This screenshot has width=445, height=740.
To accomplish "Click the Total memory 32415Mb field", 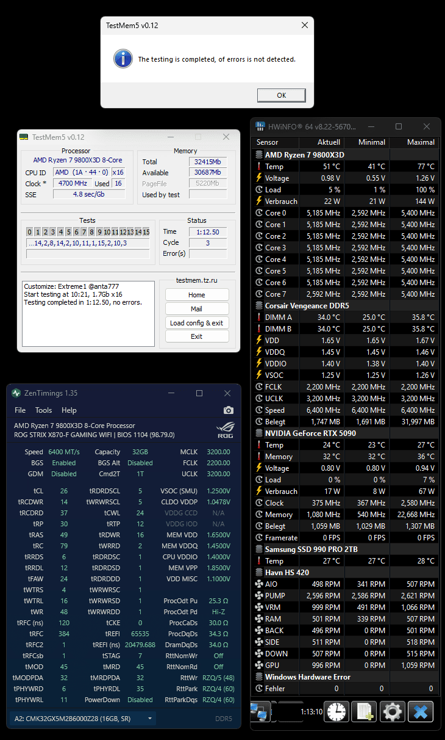I will pyautogui.click(x=207, y=162).
